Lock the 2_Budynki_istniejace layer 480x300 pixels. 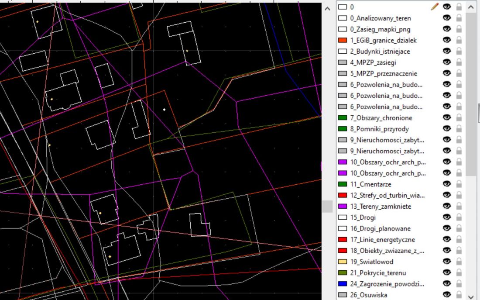pyautogui.click(x=459, y=51)
